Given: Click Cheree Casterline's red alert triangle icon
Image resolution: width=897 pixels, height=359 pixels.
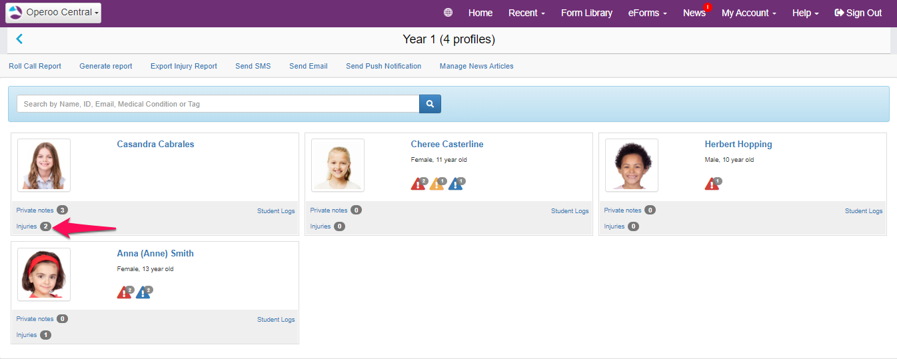Looking at the screenshot, I should coord(419,184).
